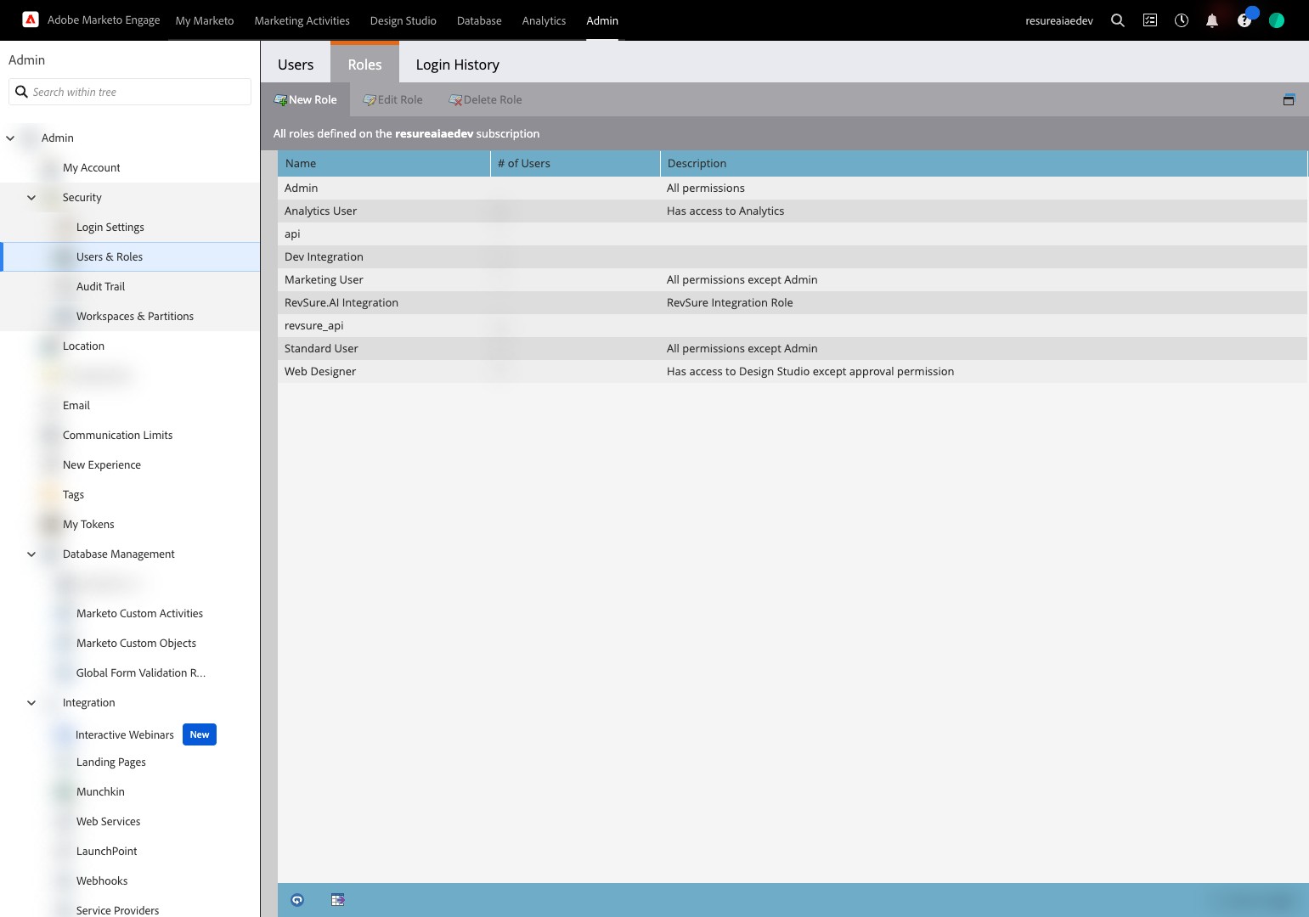Open Interactive Webinars in tree
Viewport: 1309px width, 917px height.
(x=125, y=734)
